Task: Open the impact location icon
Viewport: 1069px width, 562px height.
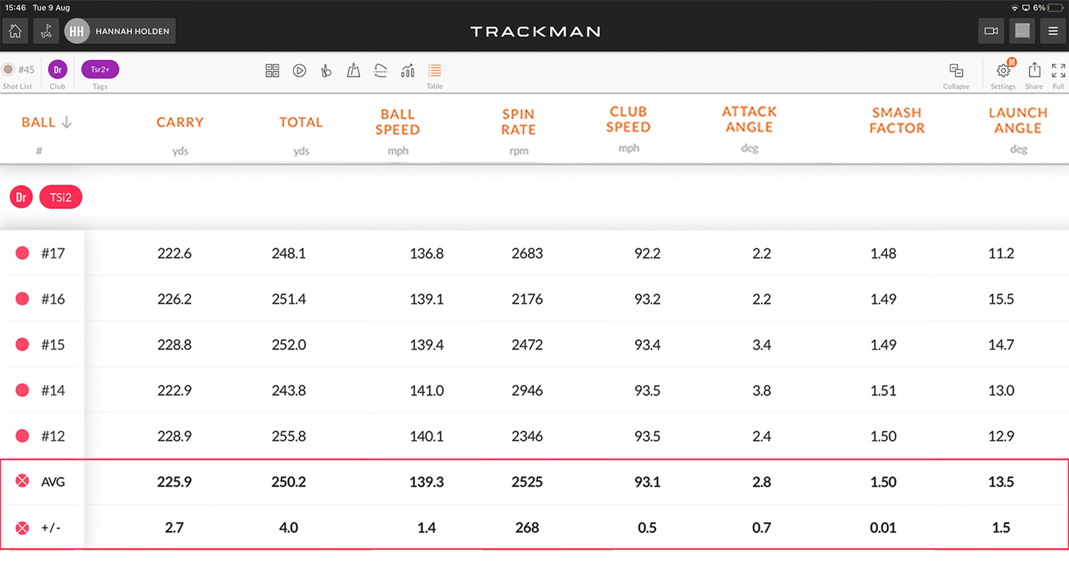Action: [326, 71]
